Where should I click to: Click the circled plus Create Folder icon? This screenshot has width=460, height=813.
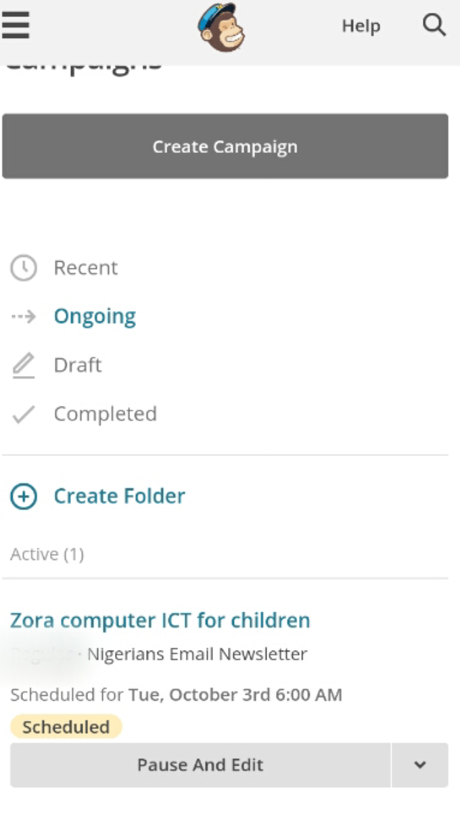[24, 496]
